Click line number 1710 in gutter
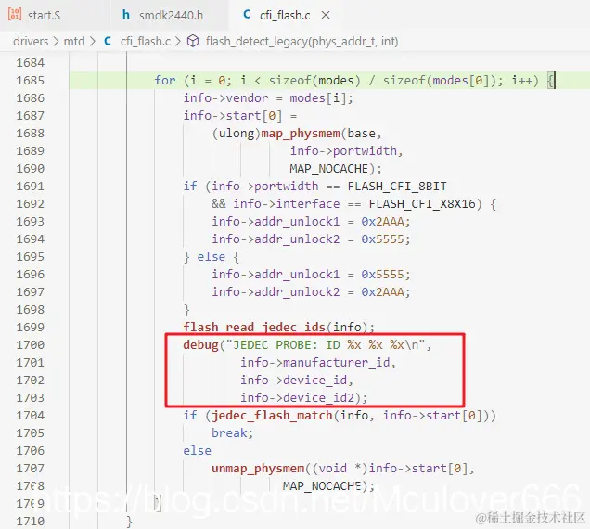 pyautogui.click(x=30, y=521)
